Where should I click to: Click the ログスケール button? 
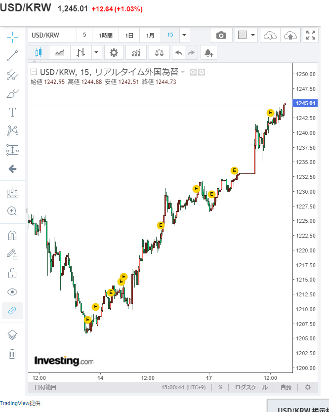pos(251,387)
